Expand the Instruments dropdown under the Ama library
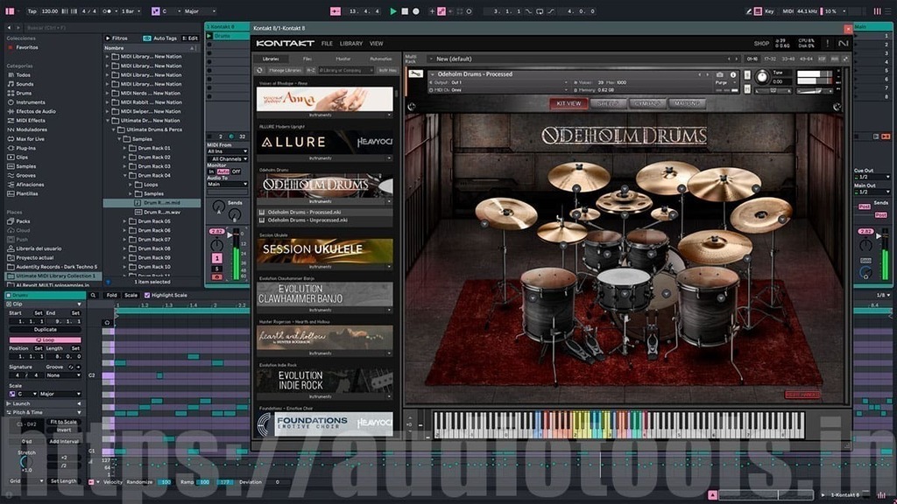 coord(324,115)
